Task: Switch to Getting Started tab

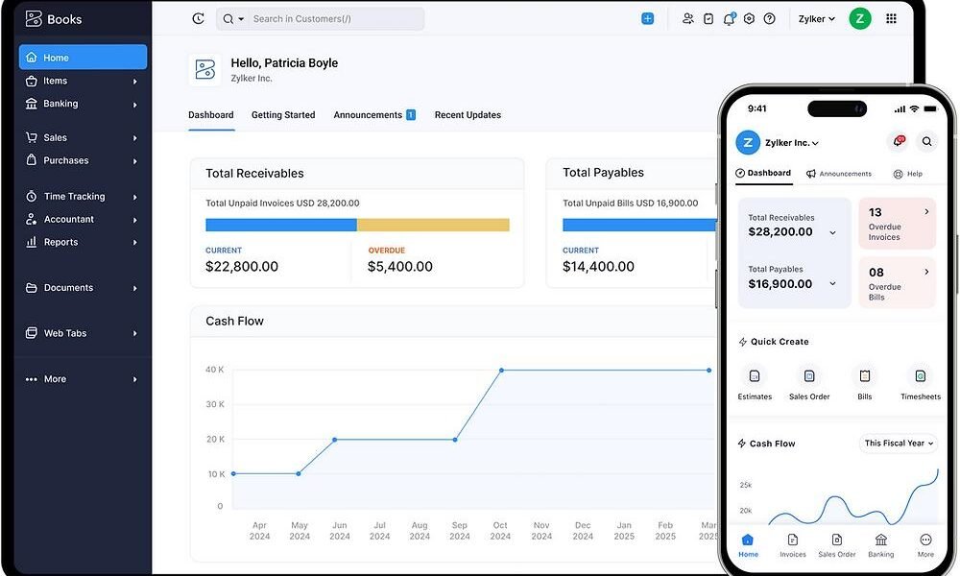Action: click(x=283, y=115)
